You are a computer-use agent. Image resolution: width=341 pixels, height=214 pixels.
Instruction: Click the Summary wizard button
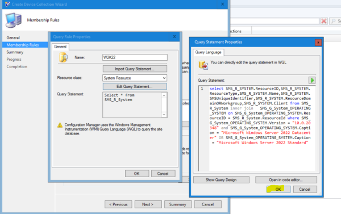tap(178, 204)
